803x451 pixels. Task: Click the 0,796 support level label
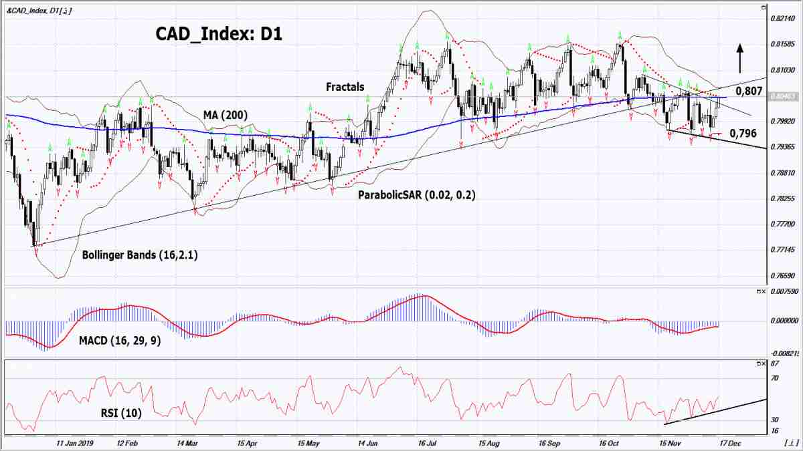click(743, 133)
